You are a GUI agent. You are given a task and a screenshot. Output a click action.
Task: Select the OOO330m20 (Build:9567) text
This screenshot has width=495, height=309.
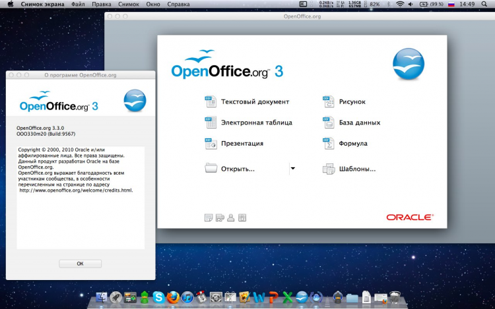coord(46,134)
